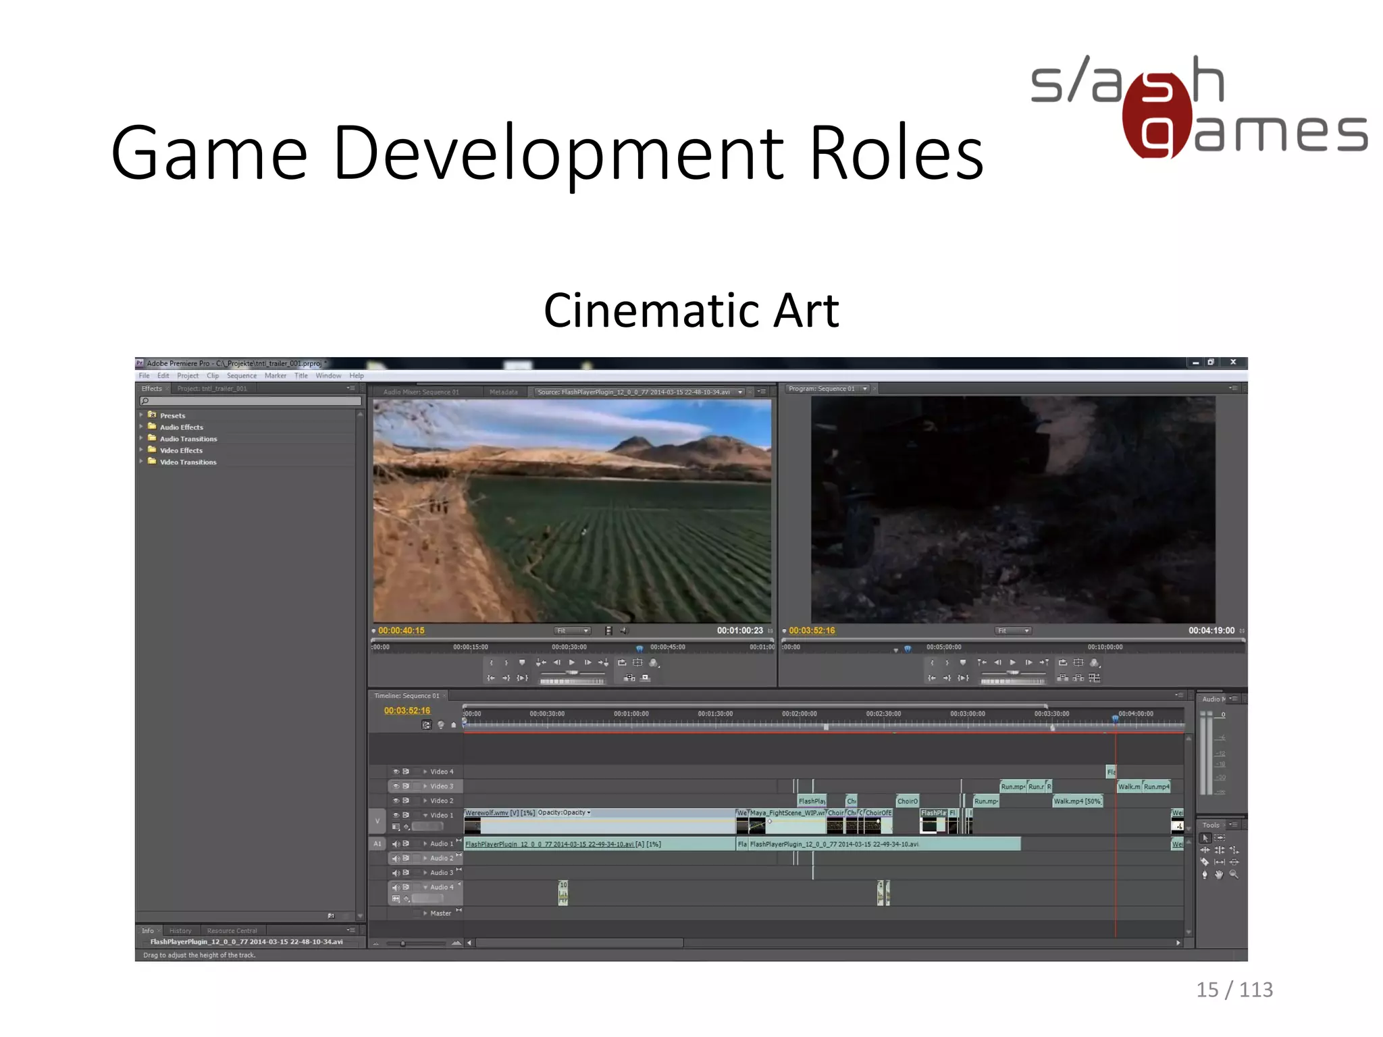Switch to the History tab
Image resolution: width=1383 pixels, height=1037 pixels.
pyautogui.click(x=180, y=930)
